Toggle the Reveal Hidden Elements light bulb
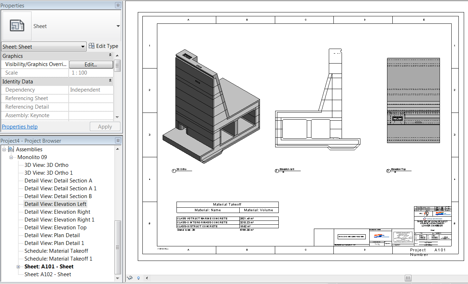The width and height of the screenshot is (468, 284). (x=138, y=278)
